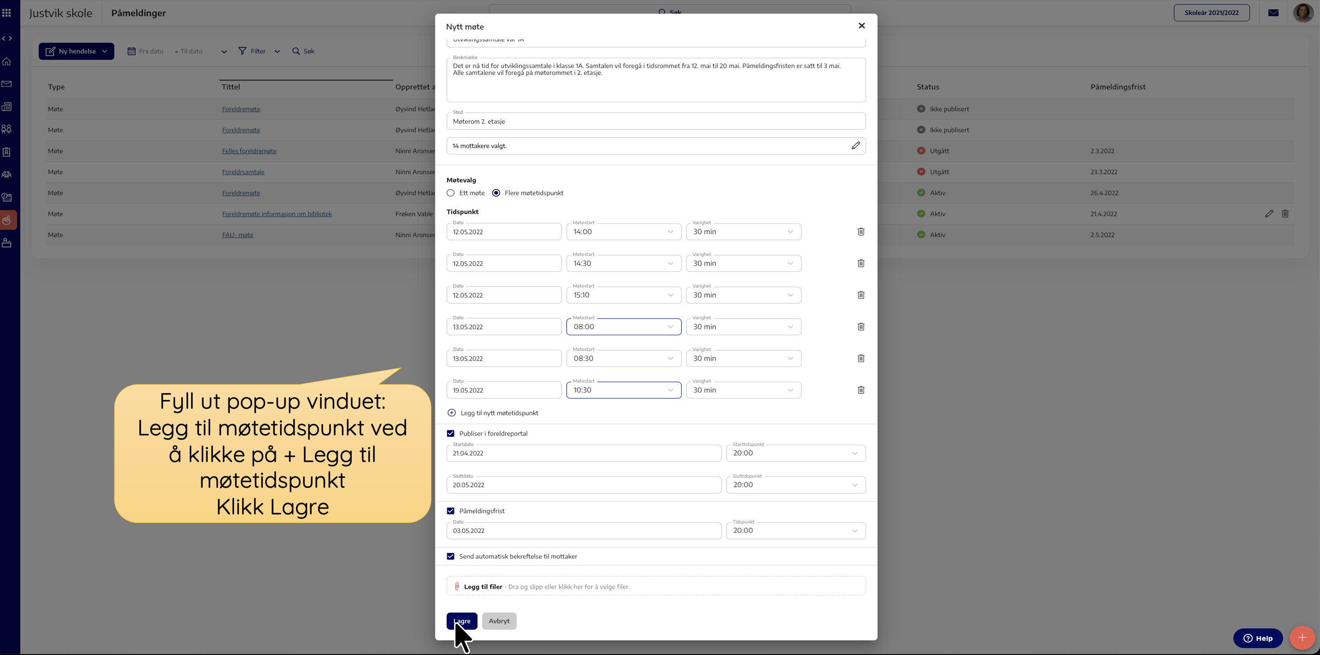
Task: Select the Flere møtetidspunkt radio option
Action: (x=496, y=193)
